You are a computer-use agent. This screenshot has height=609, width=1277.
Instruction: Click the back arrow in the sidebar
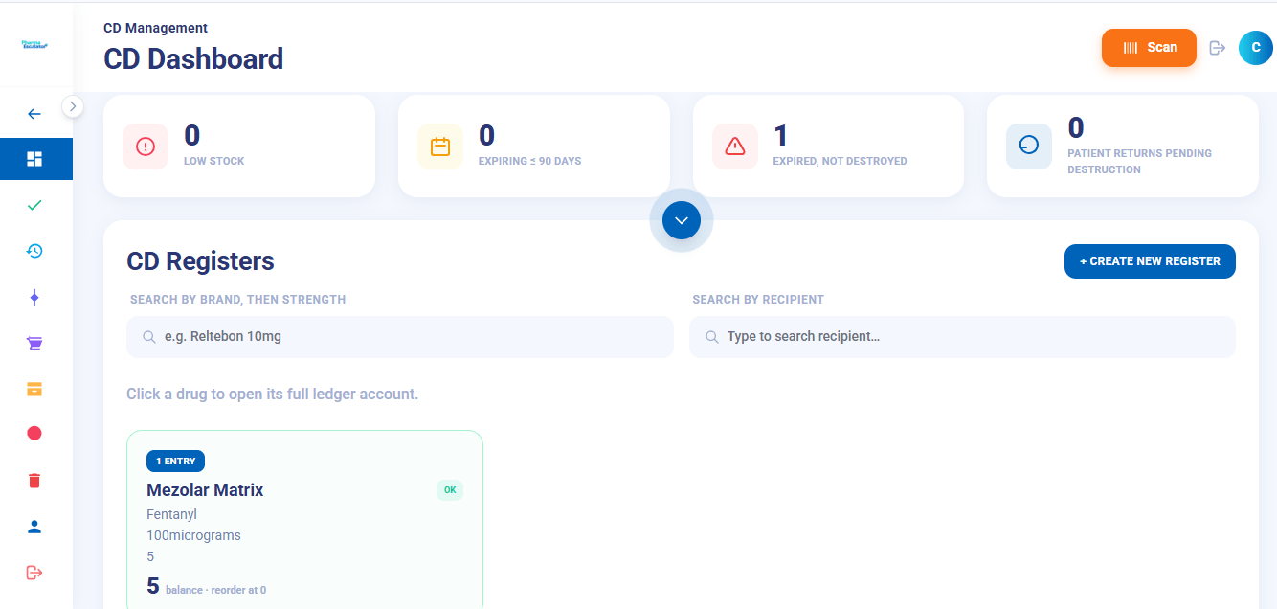click(34, 114)
